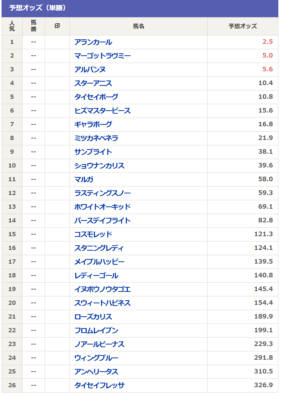Open アルバンヌ horse page
Viewport: 281px width, 396px height.
90,69
